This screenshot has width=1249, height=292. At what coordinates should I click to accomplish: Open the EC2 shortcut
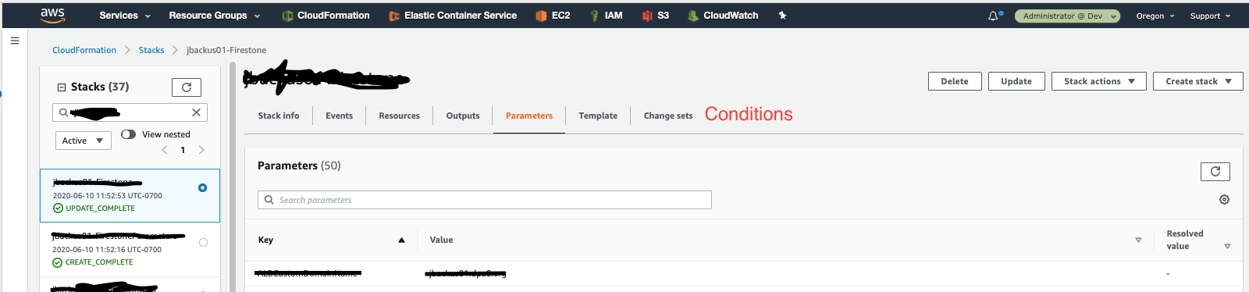(553, 15)
